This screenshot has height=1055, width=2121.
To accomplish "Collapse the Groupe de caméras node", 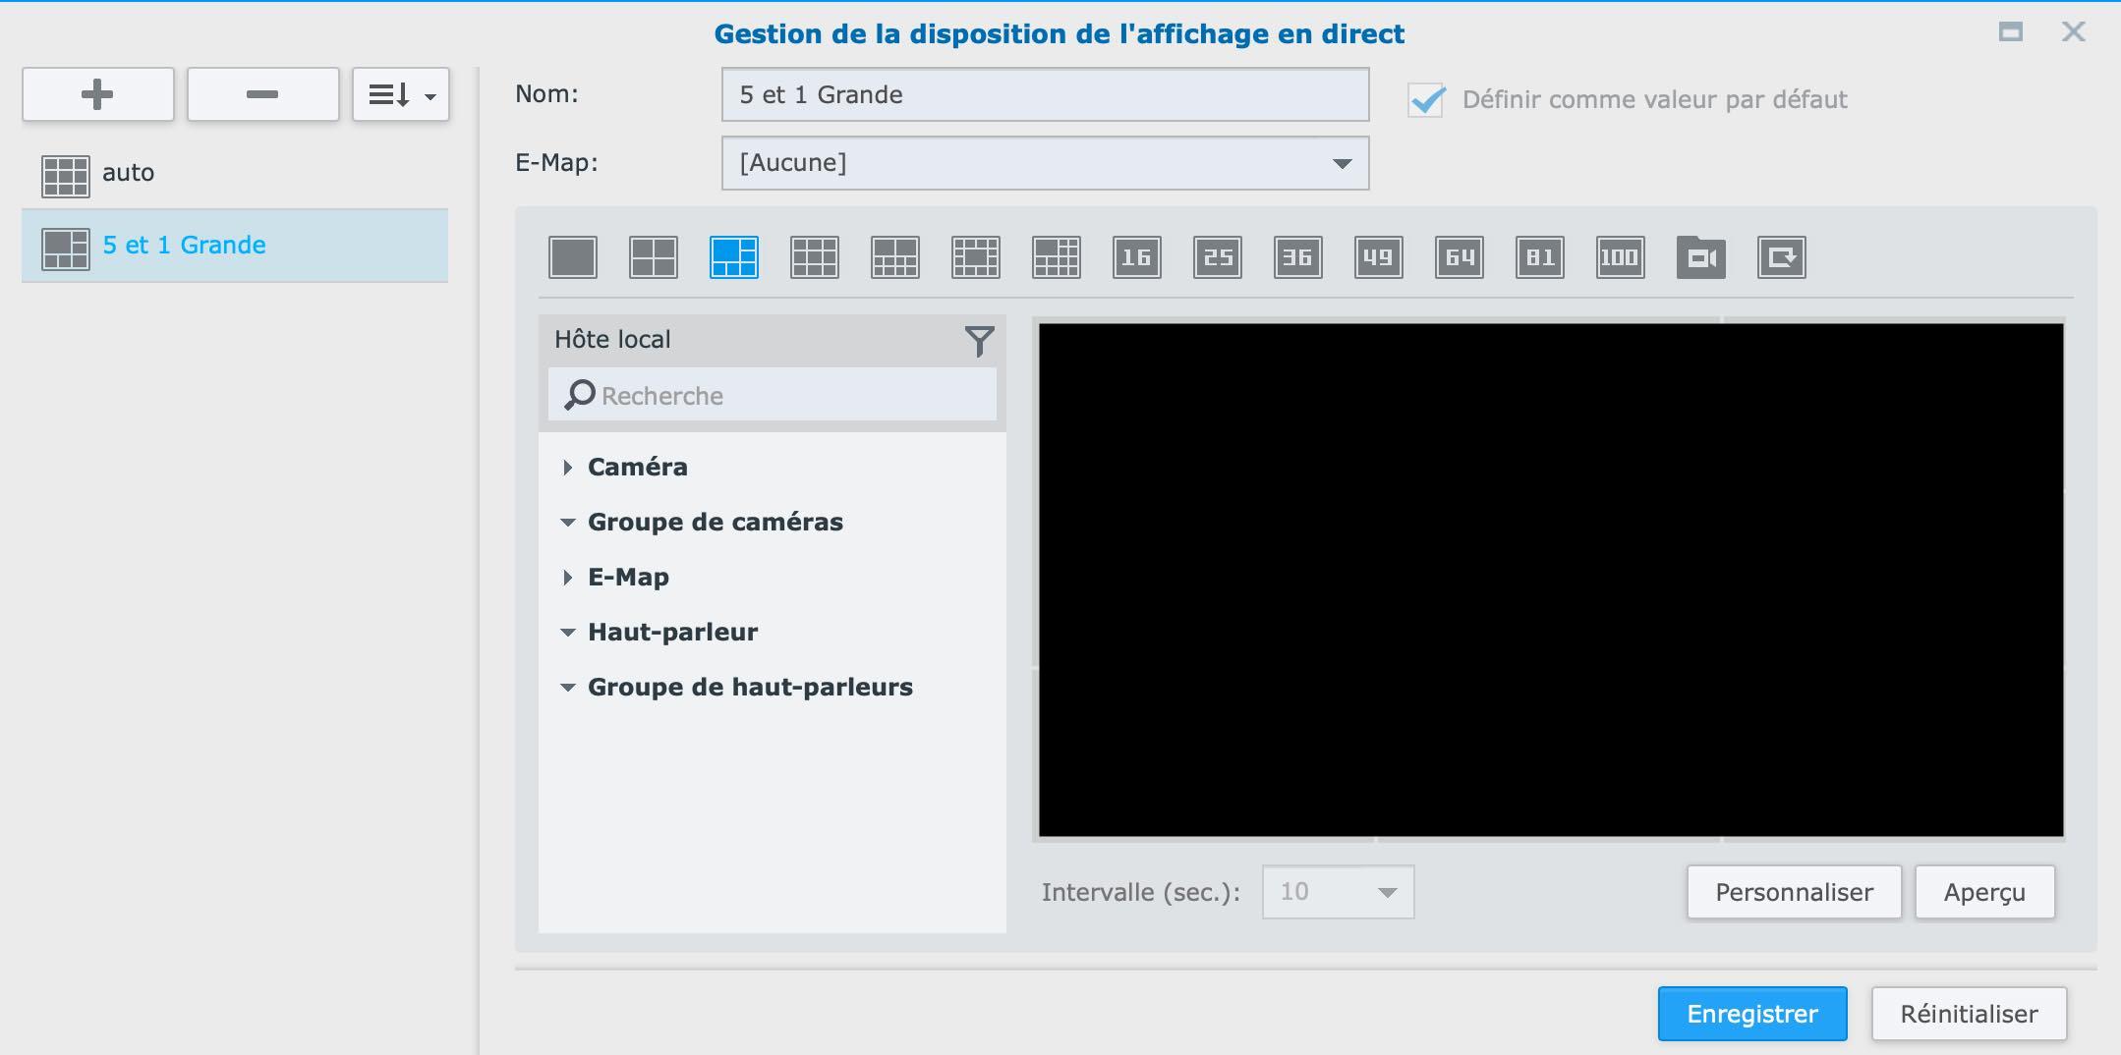I will tap(567, 523).
